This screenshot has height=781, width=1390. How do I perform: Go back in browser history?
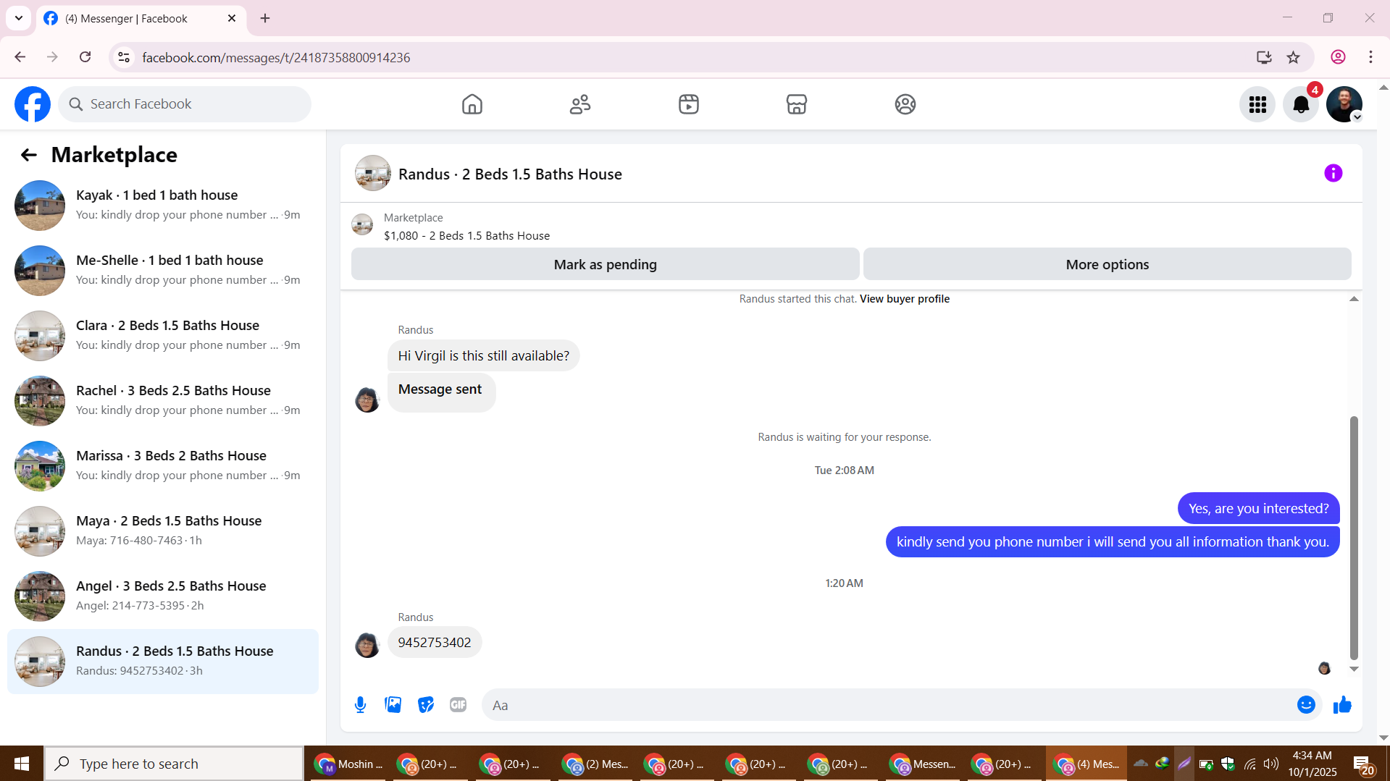(x=20, y=57)
